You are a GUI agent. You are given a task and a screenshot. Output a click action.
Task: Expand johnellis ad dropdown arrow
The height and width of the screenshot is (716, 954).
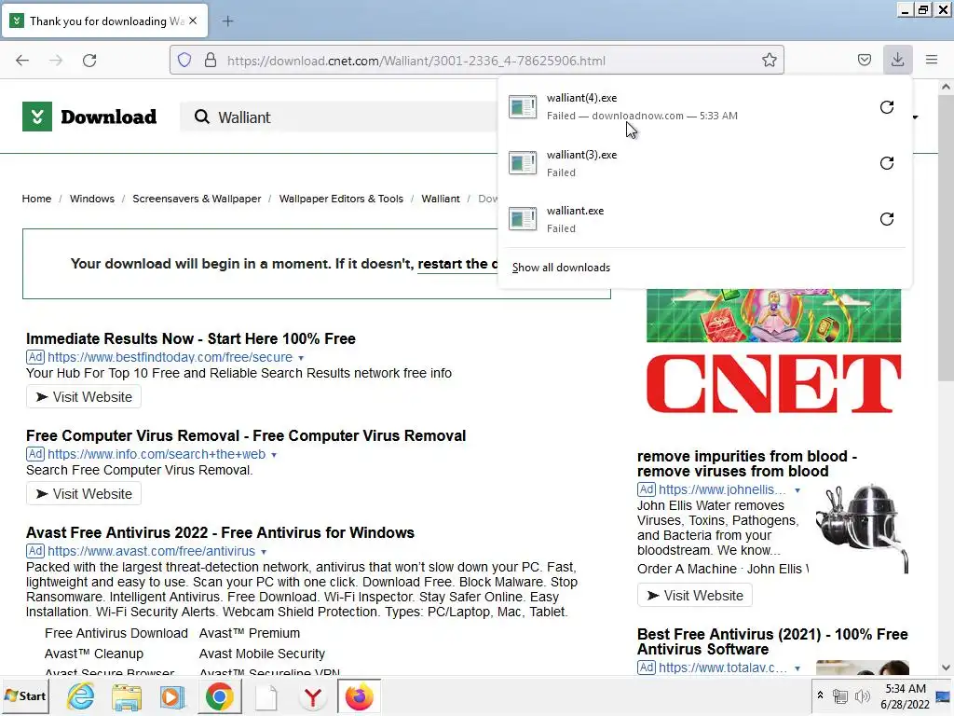pyautogui.click(x=797, y=490)
